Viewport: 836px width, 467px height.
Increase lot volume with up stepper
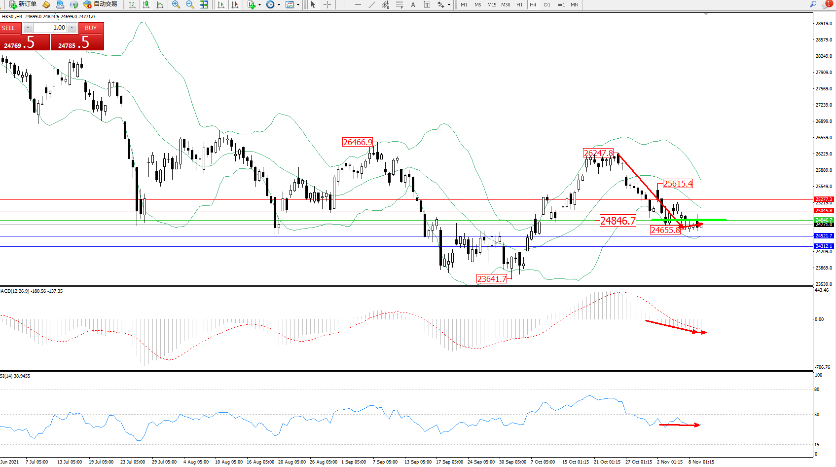tap(72, 28)
